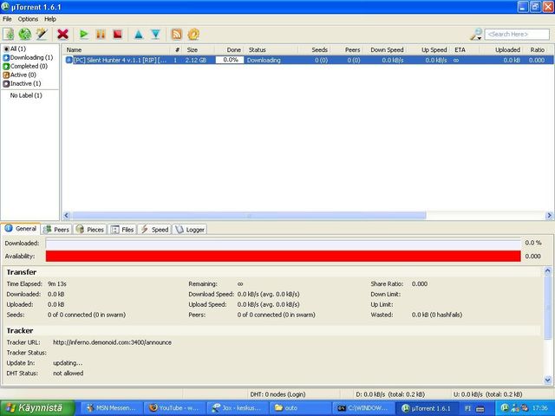Image resolution: width=555 pixels, height=416 pixels.
Task: Switch to the Peers tab
Action: click(x=56, y=230)
